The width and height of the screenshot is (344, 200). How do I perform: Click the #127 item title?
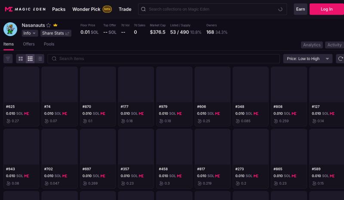[316, 107]
